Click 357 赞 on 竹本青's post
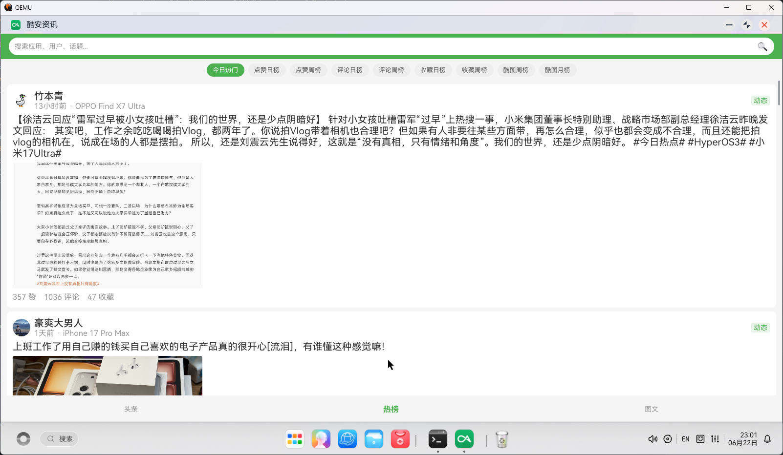The height and width of the screenshot is (455, 783). pos(24,297)
